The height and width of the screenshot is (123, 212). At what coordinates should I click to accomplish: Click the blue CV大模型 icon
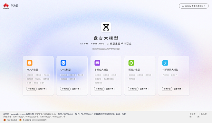[x=63, y=63]
